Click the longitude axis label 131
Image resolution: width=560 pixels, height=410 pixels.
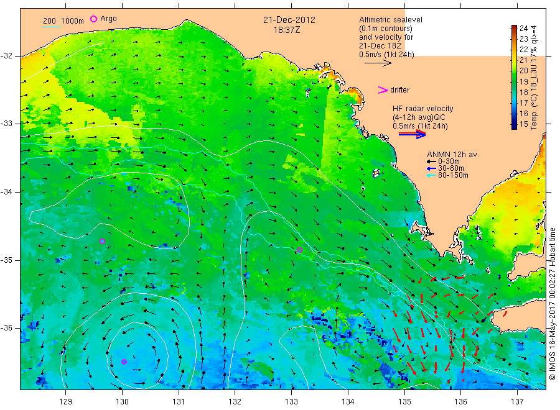(179, 401)
